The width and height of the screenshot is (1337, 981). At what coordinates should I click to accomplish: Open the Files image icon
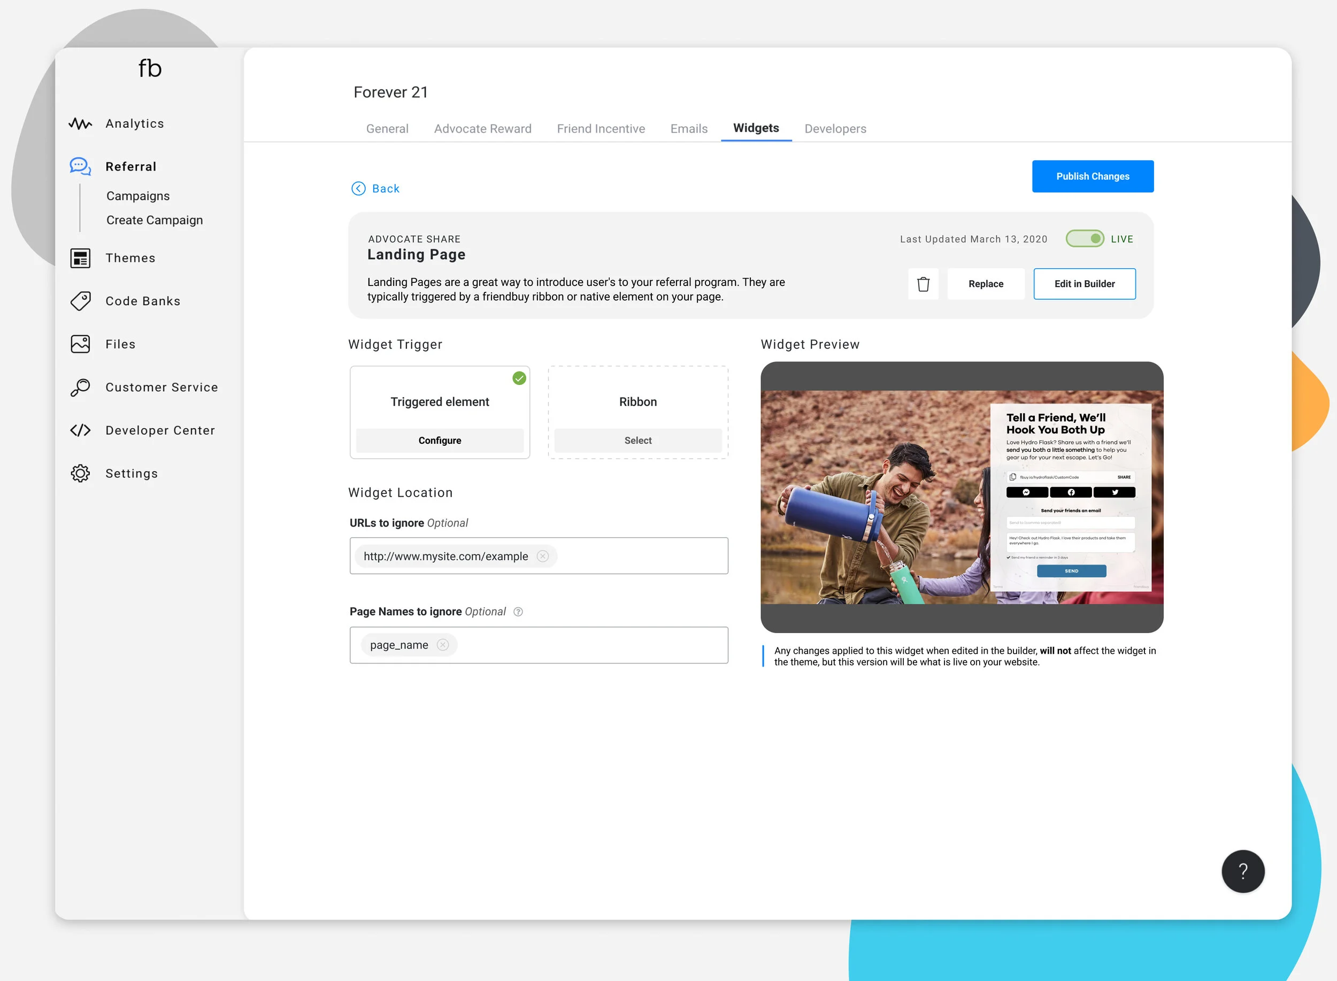[80, 344]
